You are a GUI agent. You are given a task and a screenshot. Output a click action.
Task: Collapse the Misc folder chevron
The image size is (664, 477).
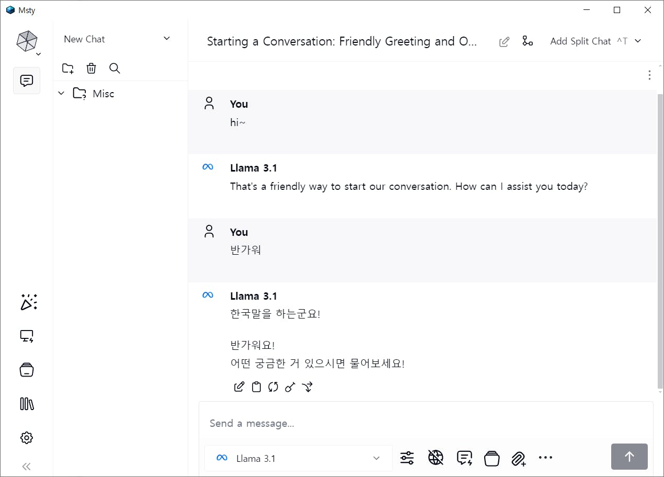pos(61,94)
